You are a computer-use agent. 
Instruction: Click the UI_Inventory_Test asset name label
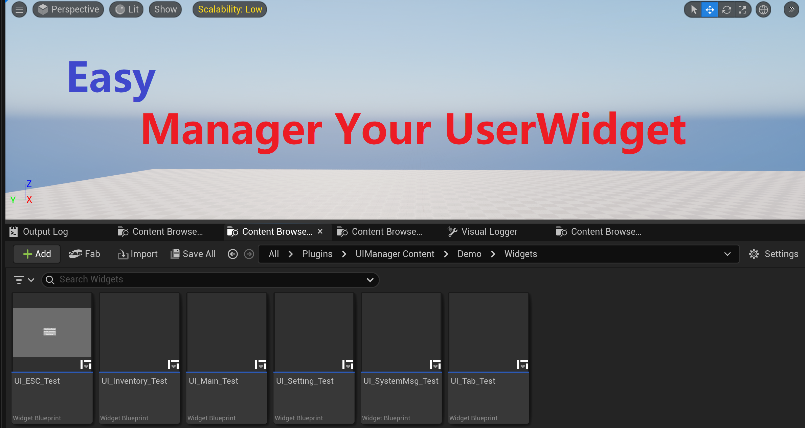click(x=134, y=381)
